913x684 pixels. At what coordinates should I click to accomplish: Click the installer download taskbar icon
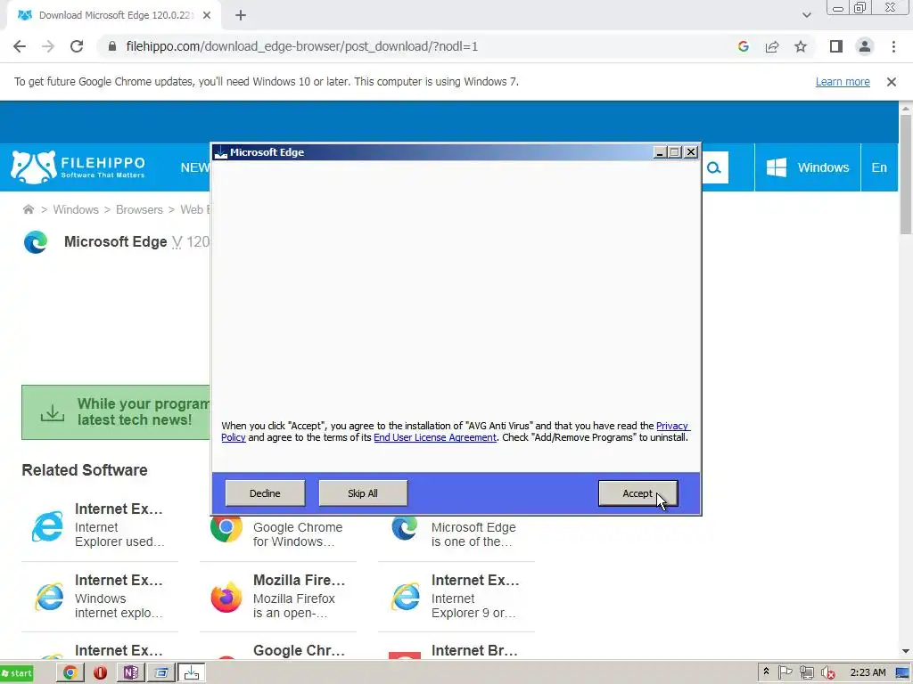tap(192, 673)
